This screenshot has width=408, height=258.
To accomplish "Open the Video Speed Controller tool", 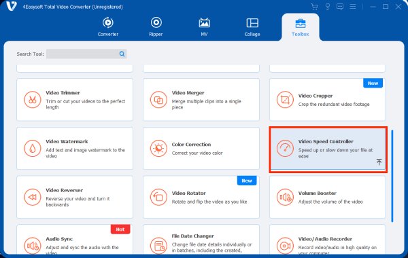I will pos(328,149).
